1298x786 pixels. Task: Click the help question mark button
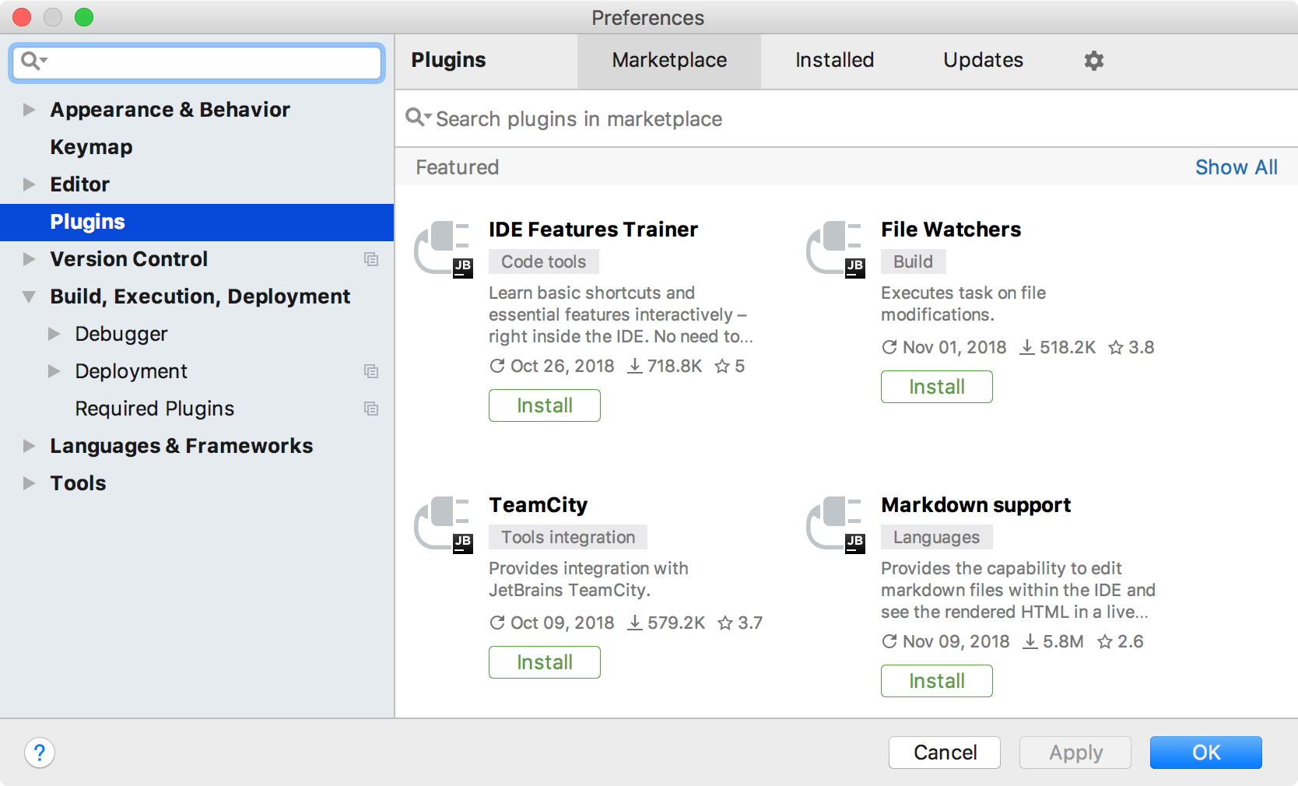[40, 753]
